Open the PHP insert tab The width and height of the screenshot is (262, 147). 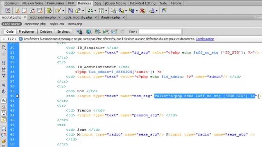pyautogui.click(x=71, y=3)
